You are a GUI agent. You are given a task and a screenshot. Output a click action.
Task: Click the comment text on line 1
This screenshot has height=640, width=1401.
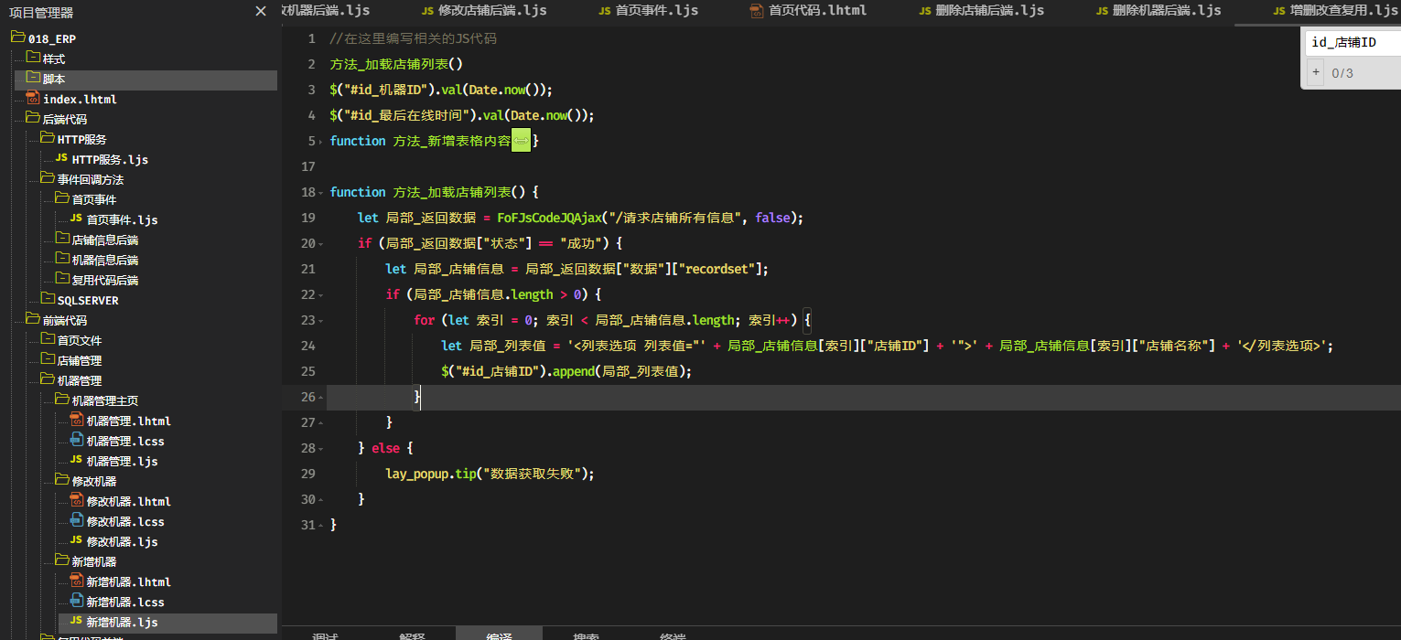point(413,38)
